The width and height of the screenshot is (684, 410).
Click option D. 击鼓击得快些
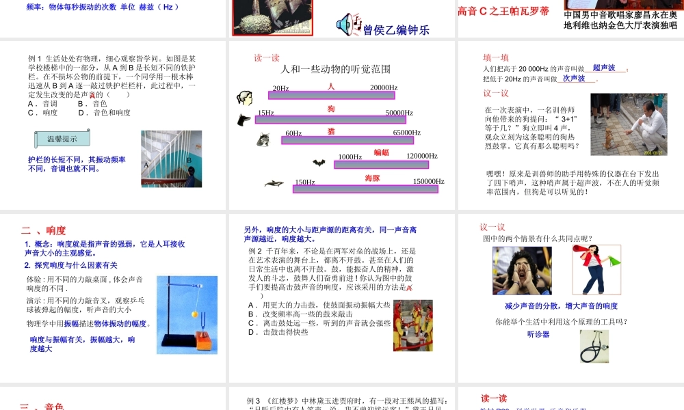(x=278, y=332)
